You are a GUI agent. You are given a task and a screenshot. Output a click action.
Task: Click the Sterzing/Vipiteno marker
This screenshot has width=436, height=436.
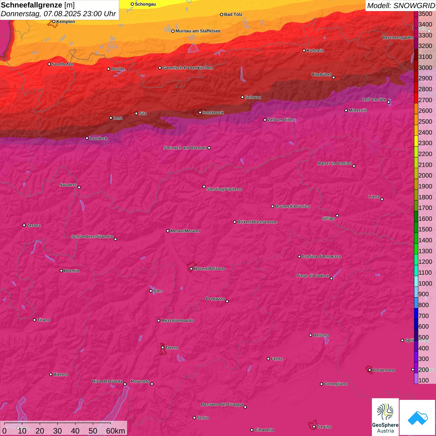point(204,187)
